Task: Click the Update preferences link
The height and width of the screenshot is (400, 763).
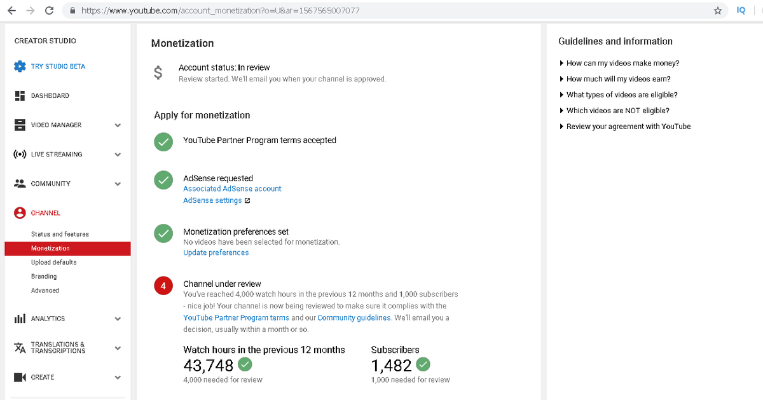Action: click(x=216, y=252)
